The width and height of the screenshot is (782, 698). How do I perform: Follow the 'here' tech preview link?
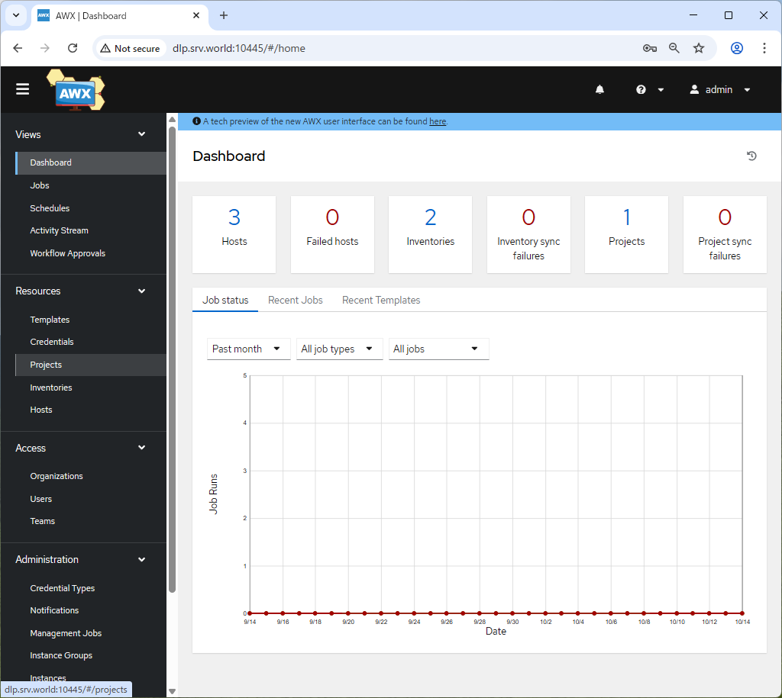[x=437, y=121]
